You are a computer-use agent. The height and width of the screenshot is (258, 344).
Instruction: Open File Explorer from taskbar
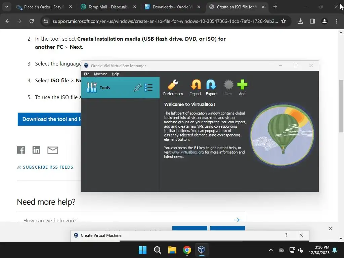[x=172, y=250]
